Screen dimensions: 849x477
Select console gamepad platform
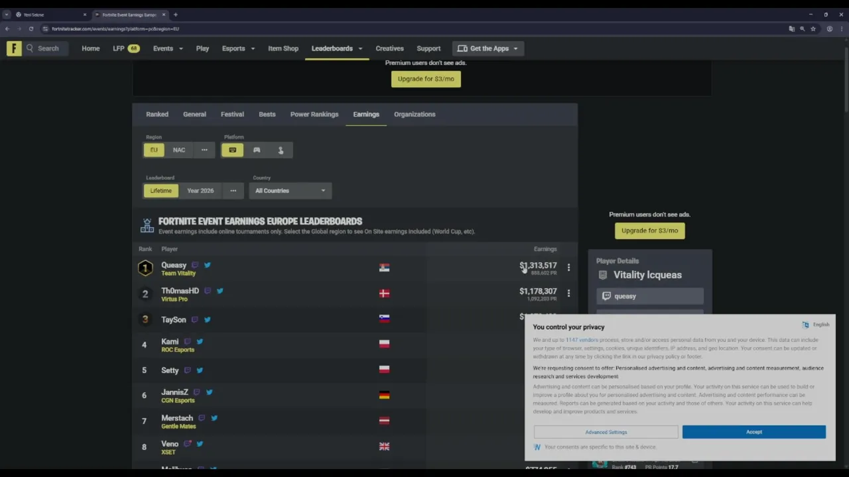click(x=257, y=150)
